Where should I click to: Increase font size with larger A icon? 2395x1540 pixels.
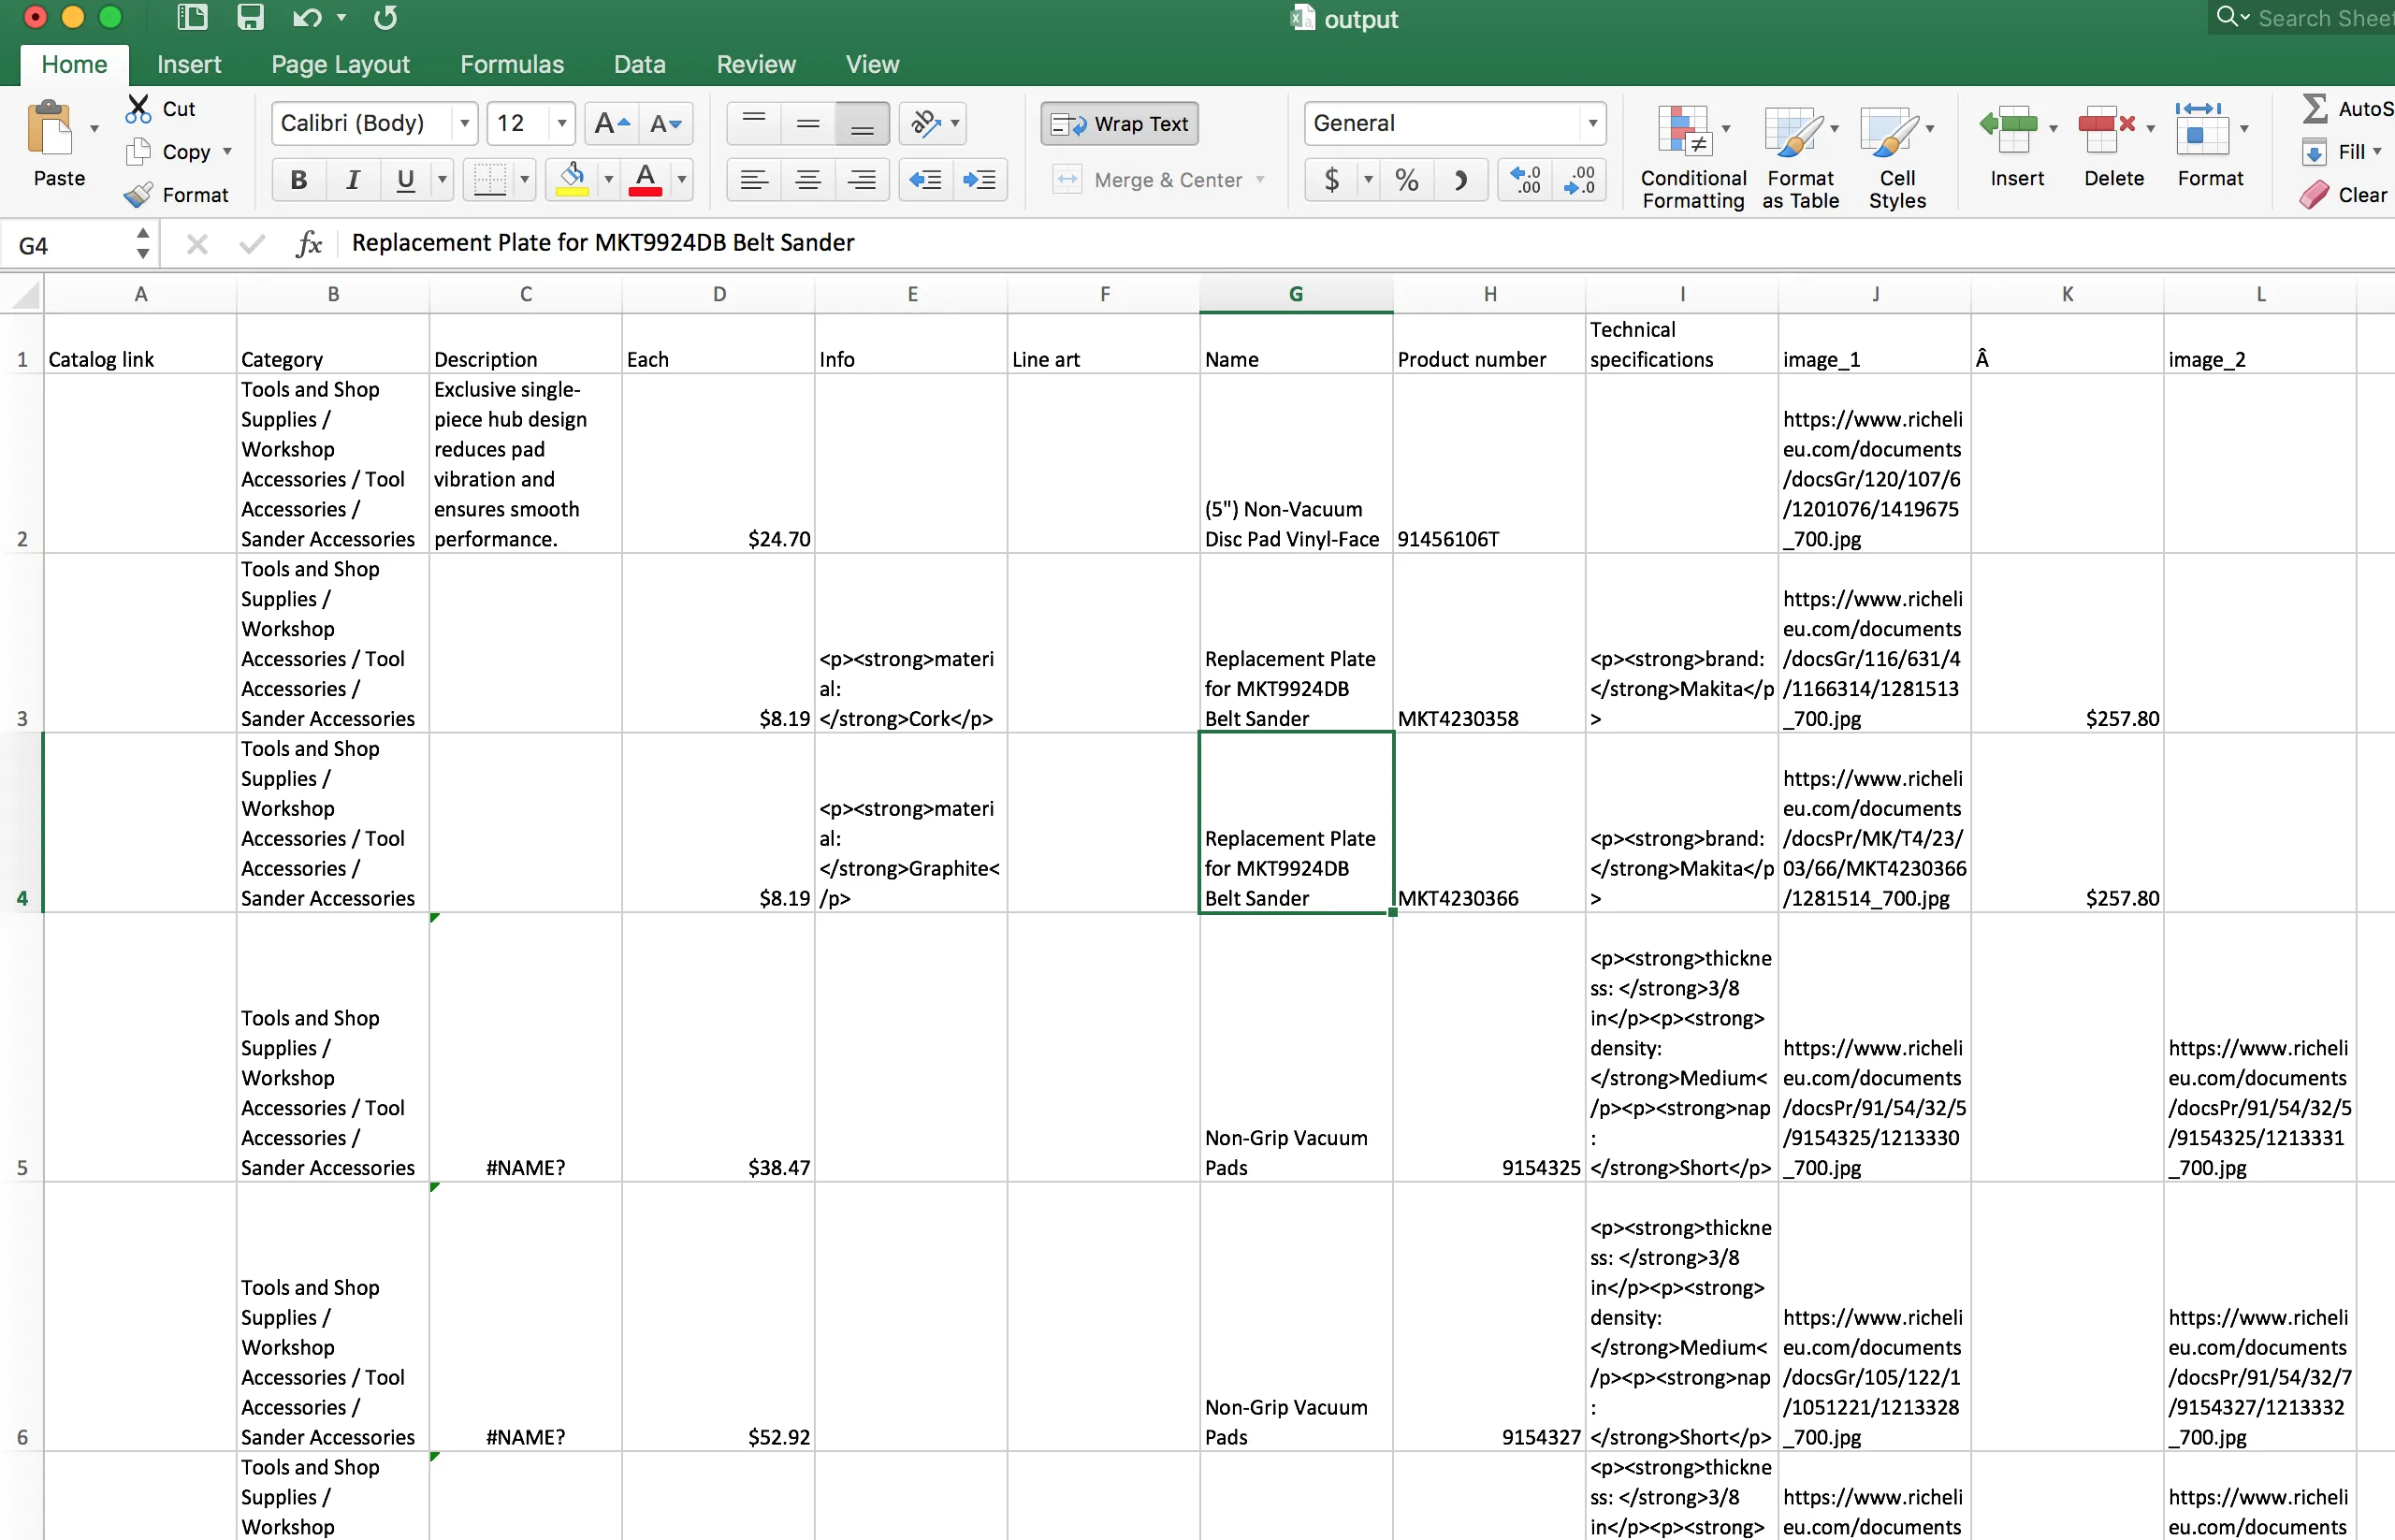pyautogui.click(x=610, y=123)
